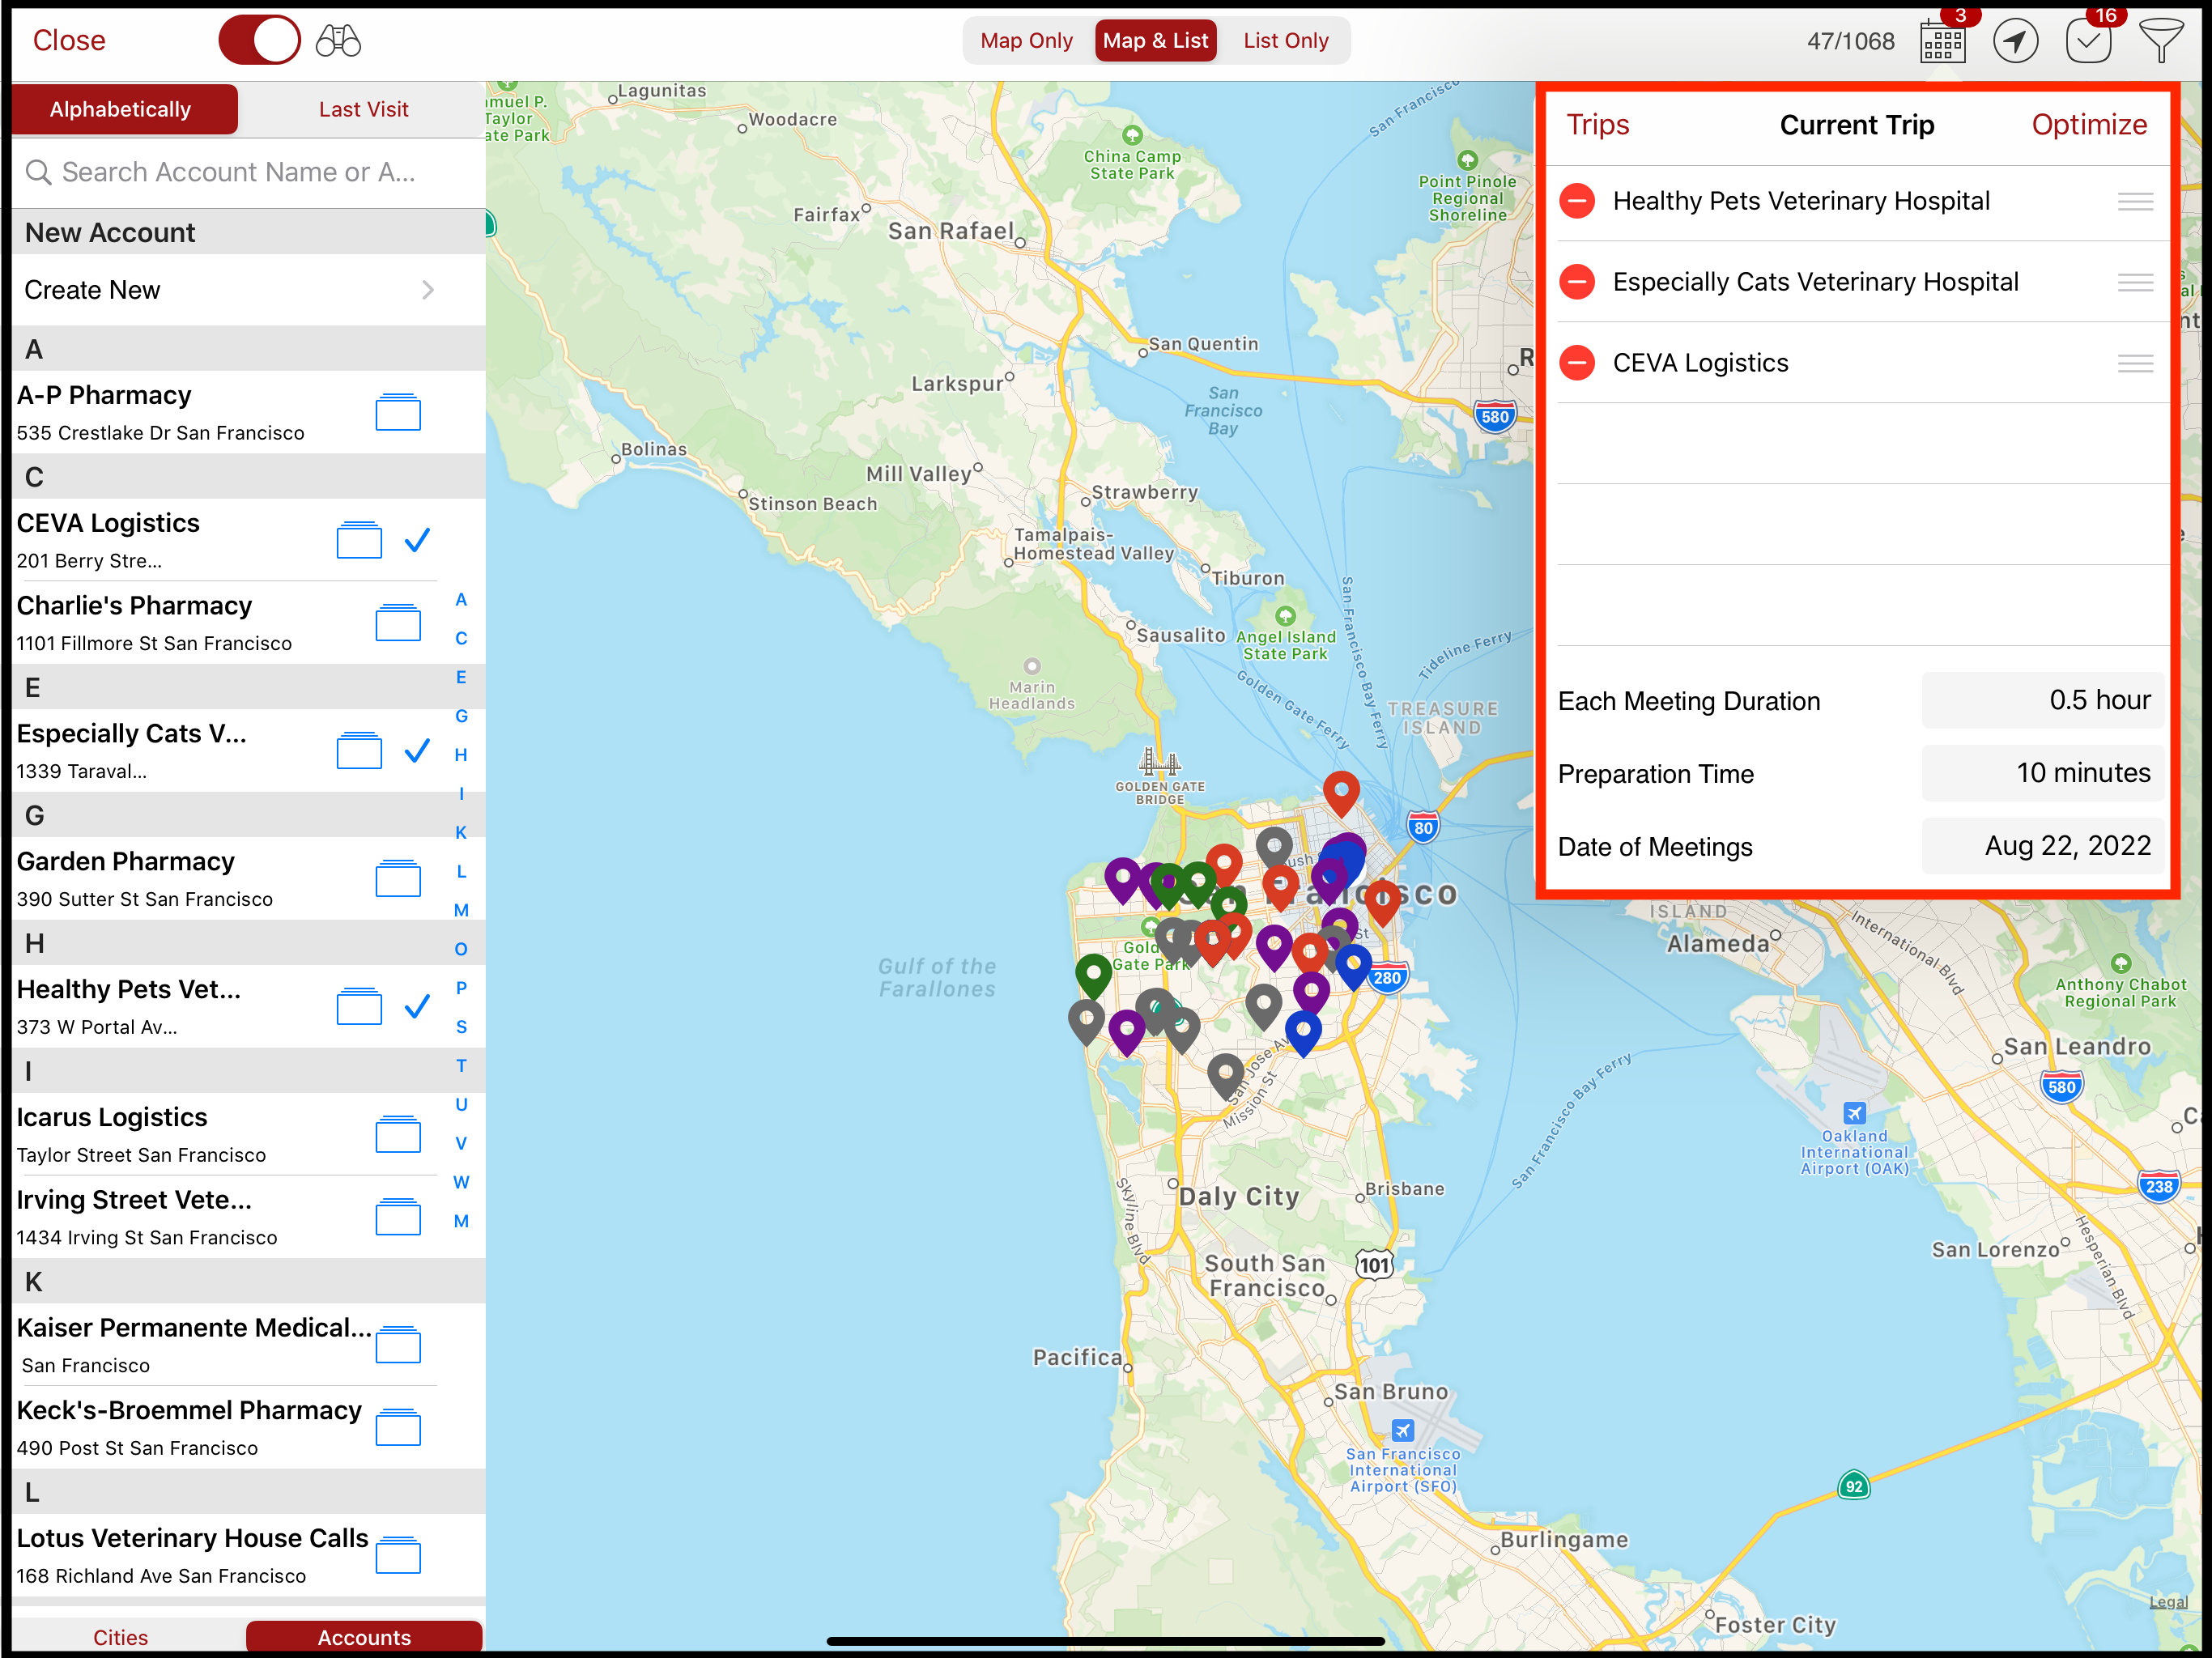The image size is (2212, 1658).
Task: Sort the list by Last Visit
Action: pos(363,109)
